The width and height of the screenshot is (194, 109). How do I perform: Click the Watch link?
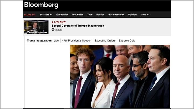click(59, 30)
